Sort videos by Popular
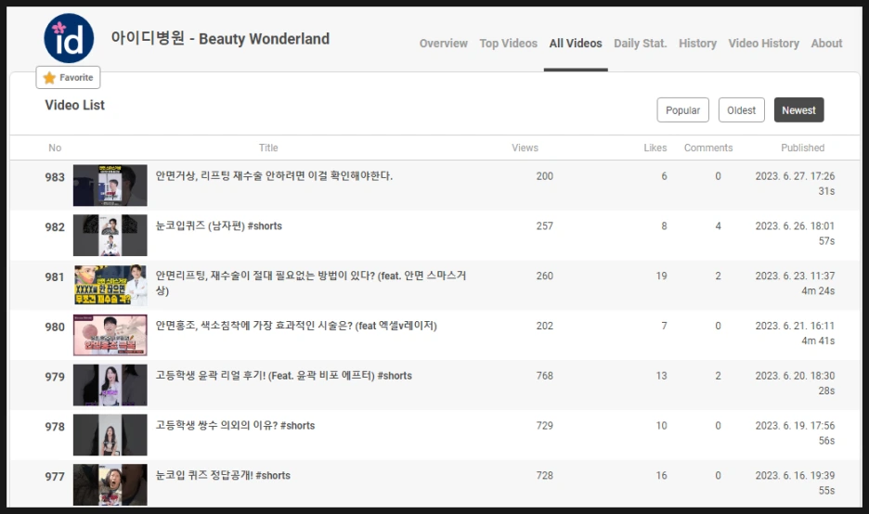The image size is (869, 514). pyautogui.click(x=682, y=109)
